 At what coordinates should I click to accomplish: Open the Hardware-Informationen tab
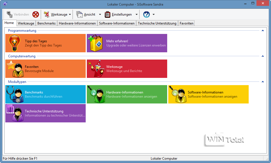77,23
